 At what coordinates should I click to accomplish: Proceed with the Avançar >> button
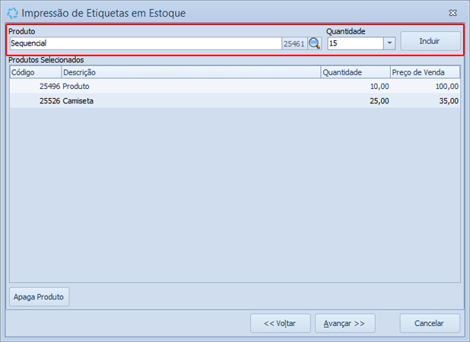tap(345, 323)
